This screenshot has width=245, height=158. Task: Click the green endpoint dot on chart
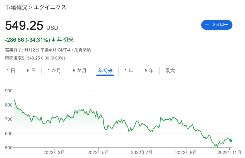(x=231, y=141)
